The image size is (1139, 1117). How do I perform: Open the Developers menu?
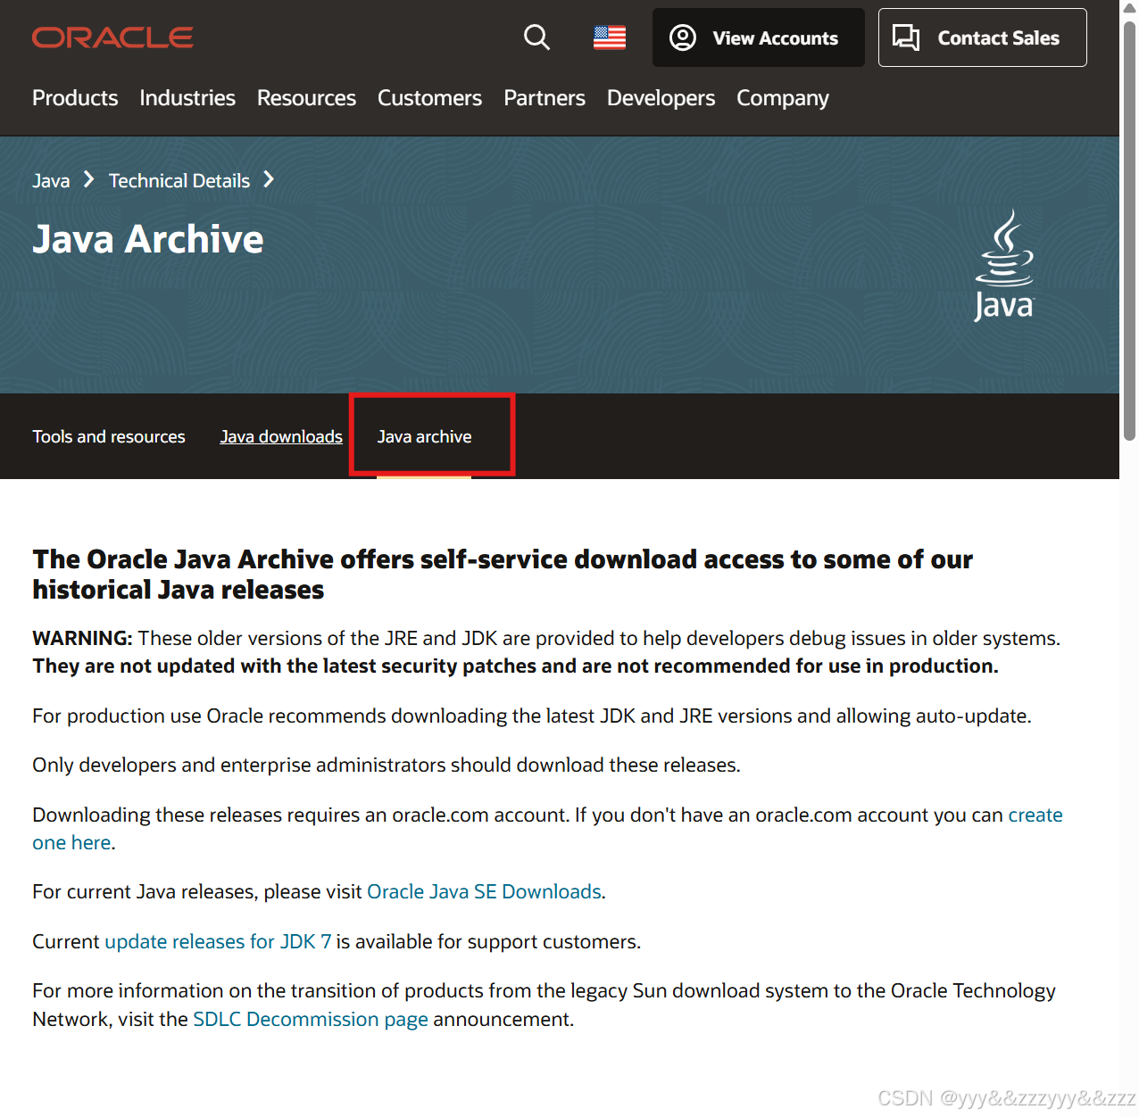661,98
